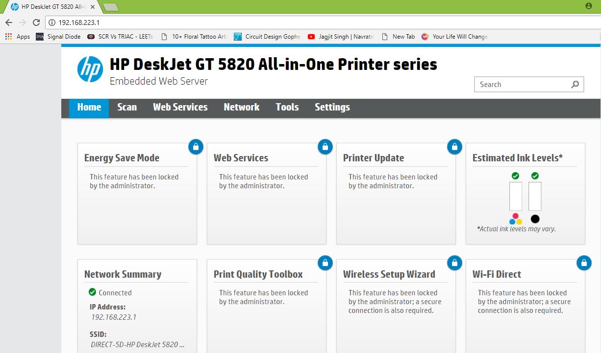
Task: Click site info icon in address bar
Action: pyautogui.click(x=52, y=22)
